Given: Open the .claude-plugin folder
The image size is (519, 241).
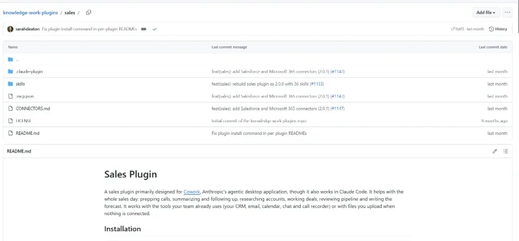Looking at the screenshot, I should click(x=29, y=72).
